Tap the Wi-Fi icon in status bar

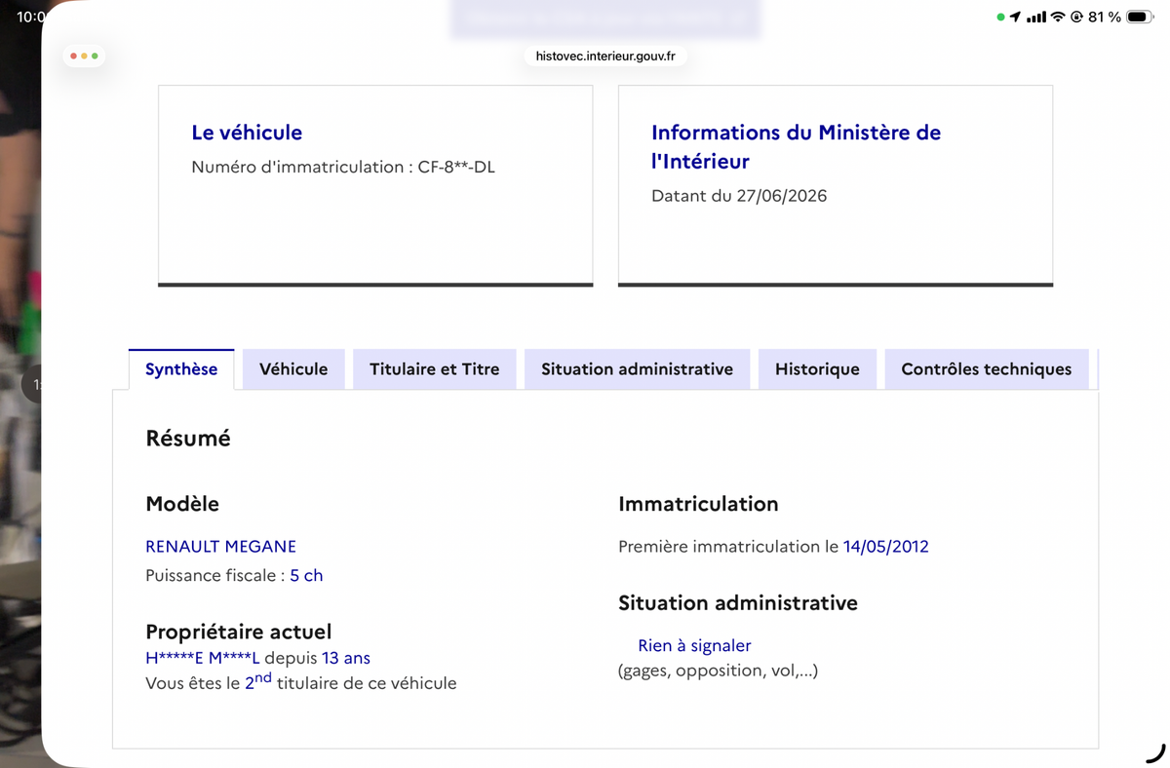tap(1058, 17)
